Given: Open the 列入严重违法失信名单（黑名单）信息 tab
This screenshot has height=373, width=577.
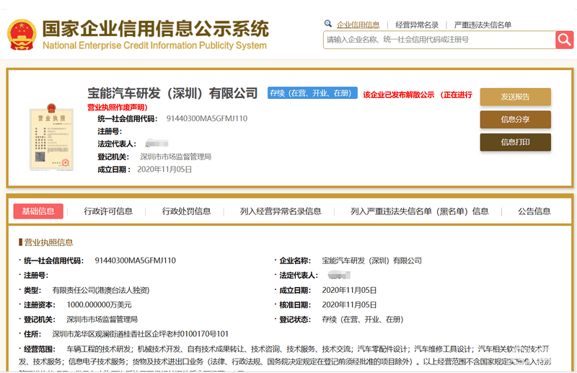Looking at the screenshot, I should 419,211.
